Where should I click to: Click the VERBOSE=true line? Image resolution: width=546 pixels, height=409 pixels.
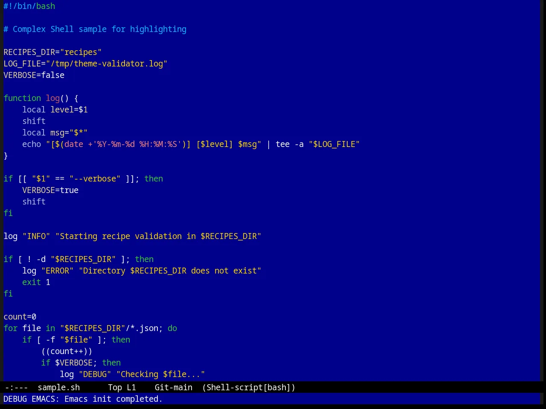(x=50, y=190)
